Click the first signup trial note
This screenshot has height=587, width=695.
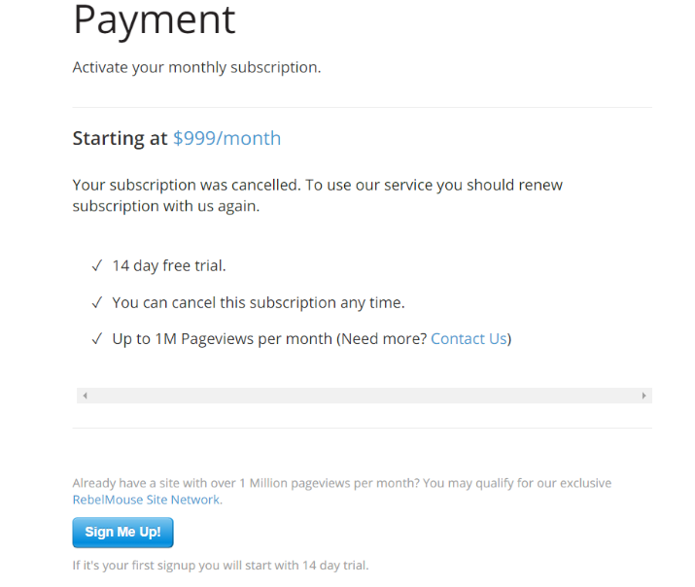[x=220, y=565]
